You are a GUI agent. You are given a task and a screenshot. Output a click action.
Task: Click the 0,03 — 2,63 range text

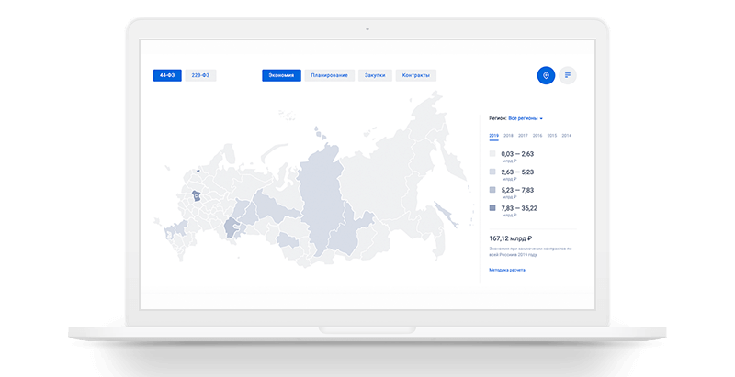point(517,154)
